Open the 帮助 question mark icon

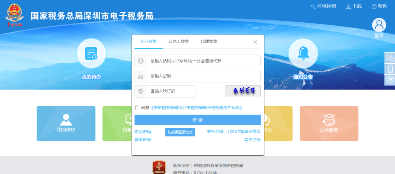pos(374,6)
